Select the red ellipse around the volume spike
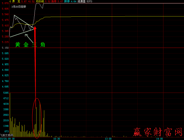This screenshot has height=140, width=184. [x=37, y=118]
